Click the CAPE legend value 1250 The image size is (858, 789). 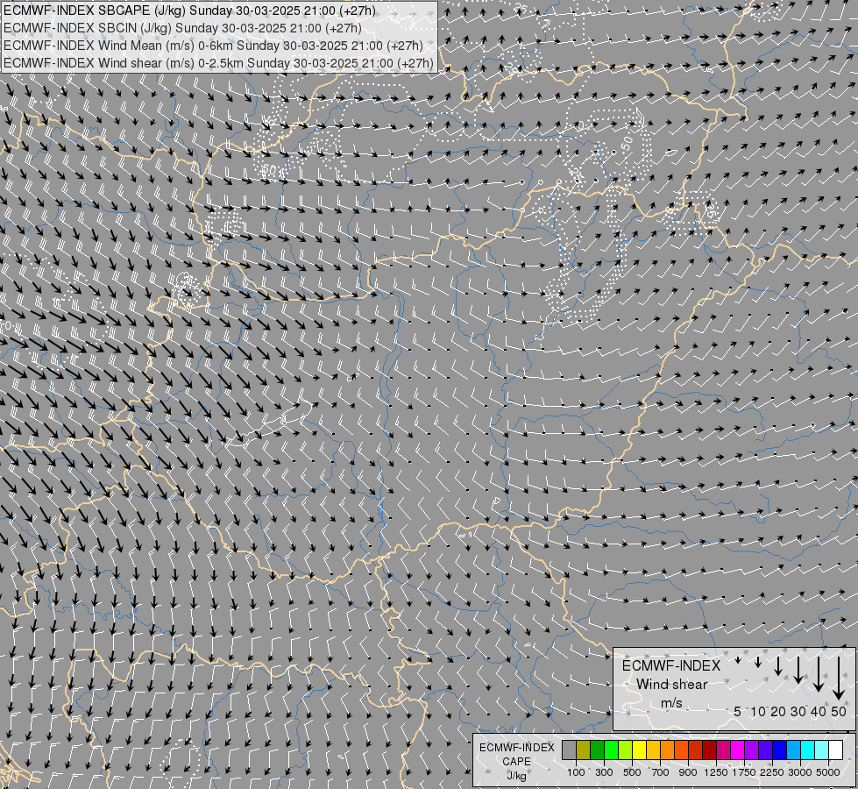click(716, 772)
